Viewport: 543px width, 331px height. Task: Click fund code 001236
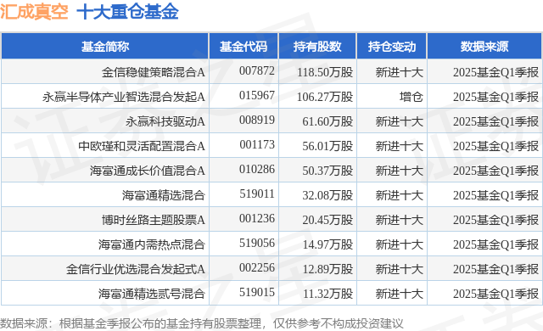(x=257, y=218)
